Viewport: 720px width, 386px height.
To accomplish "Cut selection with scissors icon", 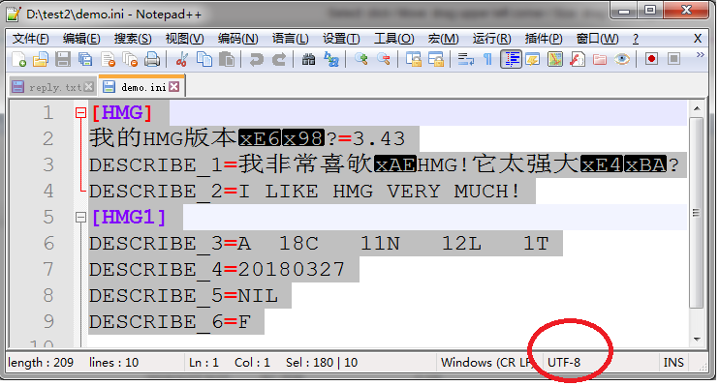I will pos(182,59).
